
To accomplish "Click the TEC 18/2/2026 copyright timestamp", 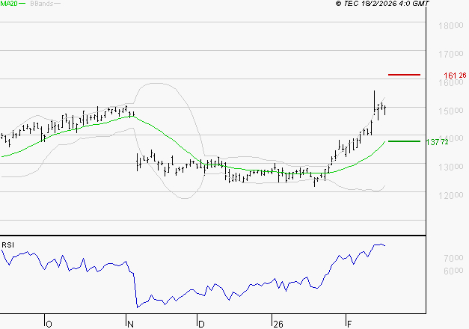I will 382,3.
